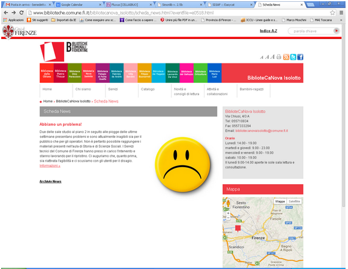Follow the Informazioni link

pyautogui.click(x=49, y=166)
